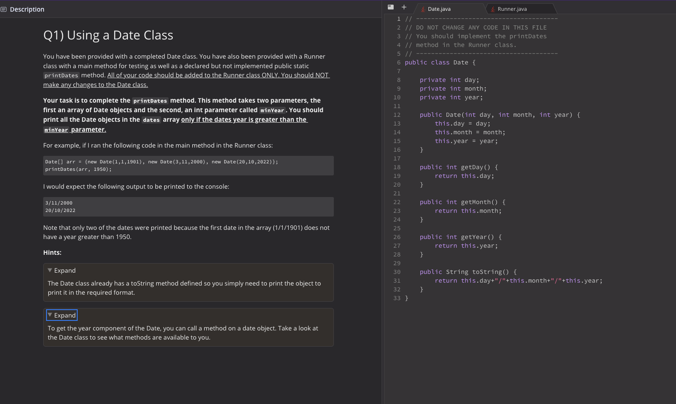676x404 pixels.
Task: Click the plus icon to add a new file
Action: pyautogui.click(x=404, y=7)
